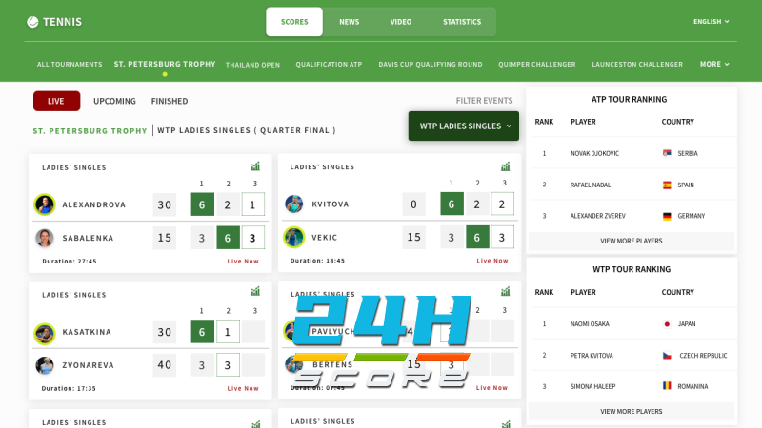
Task: Select Davis Cup Qualifying Round
Action: pyautogui.click(x=431, y=64)
